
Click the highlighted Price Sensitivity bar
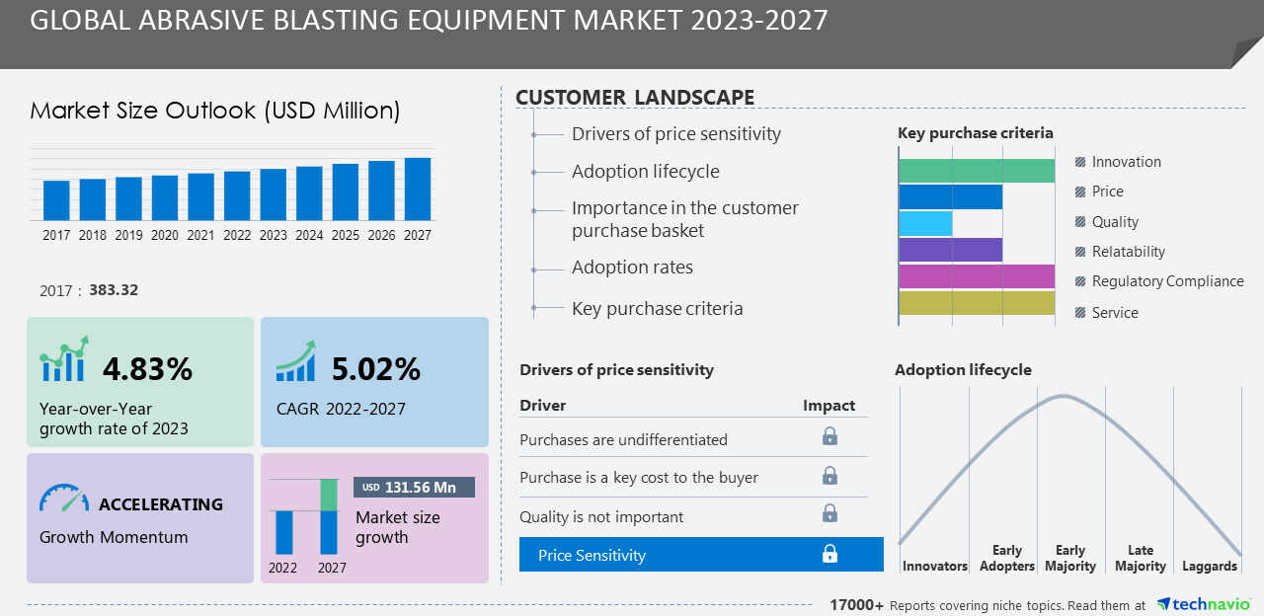point(701,555)
